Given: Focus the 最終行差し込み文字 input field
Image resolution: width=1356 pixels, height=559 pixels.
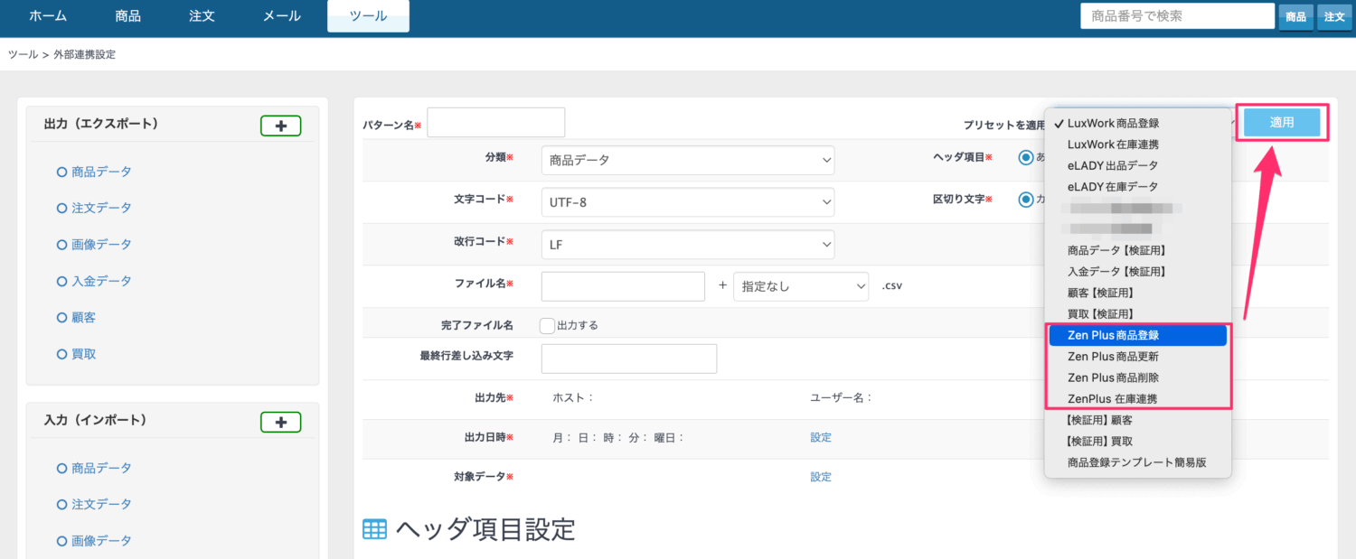Looking at the screenshot, I should 629,359.
